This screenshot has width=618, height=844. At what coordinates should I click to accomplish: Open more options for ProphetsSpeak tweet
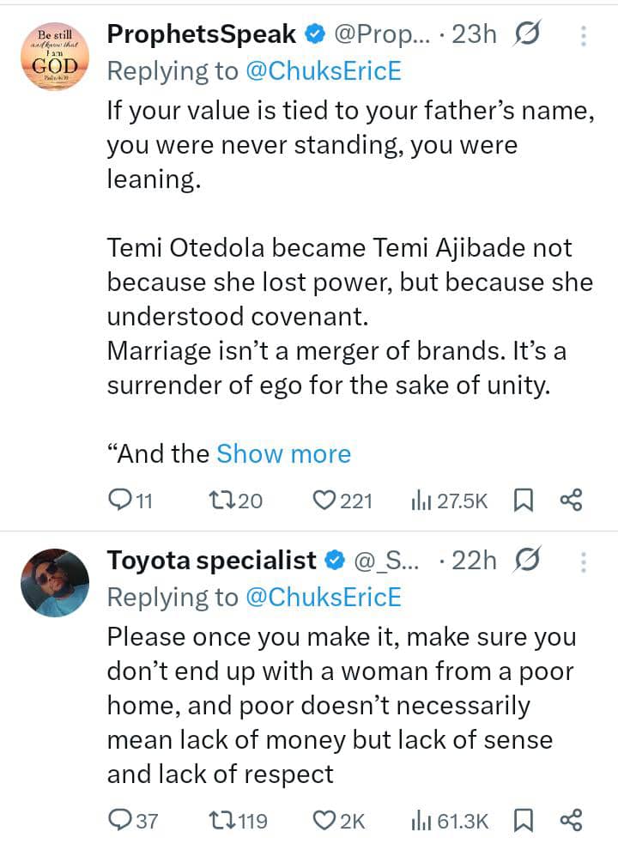[584, 35]
